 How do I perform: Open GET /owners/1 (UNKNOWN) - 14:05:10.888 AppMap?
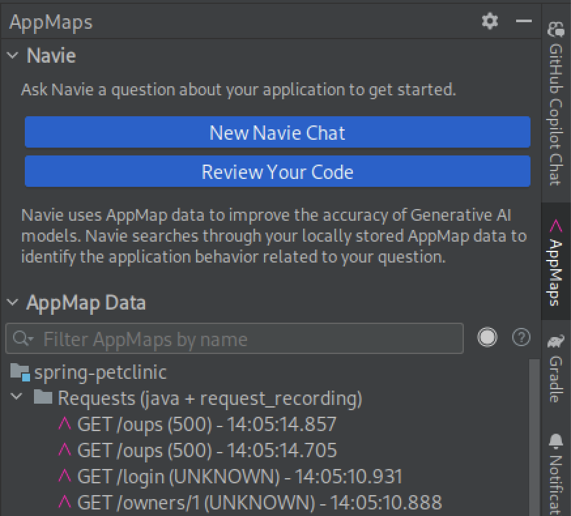pos(259,503)
